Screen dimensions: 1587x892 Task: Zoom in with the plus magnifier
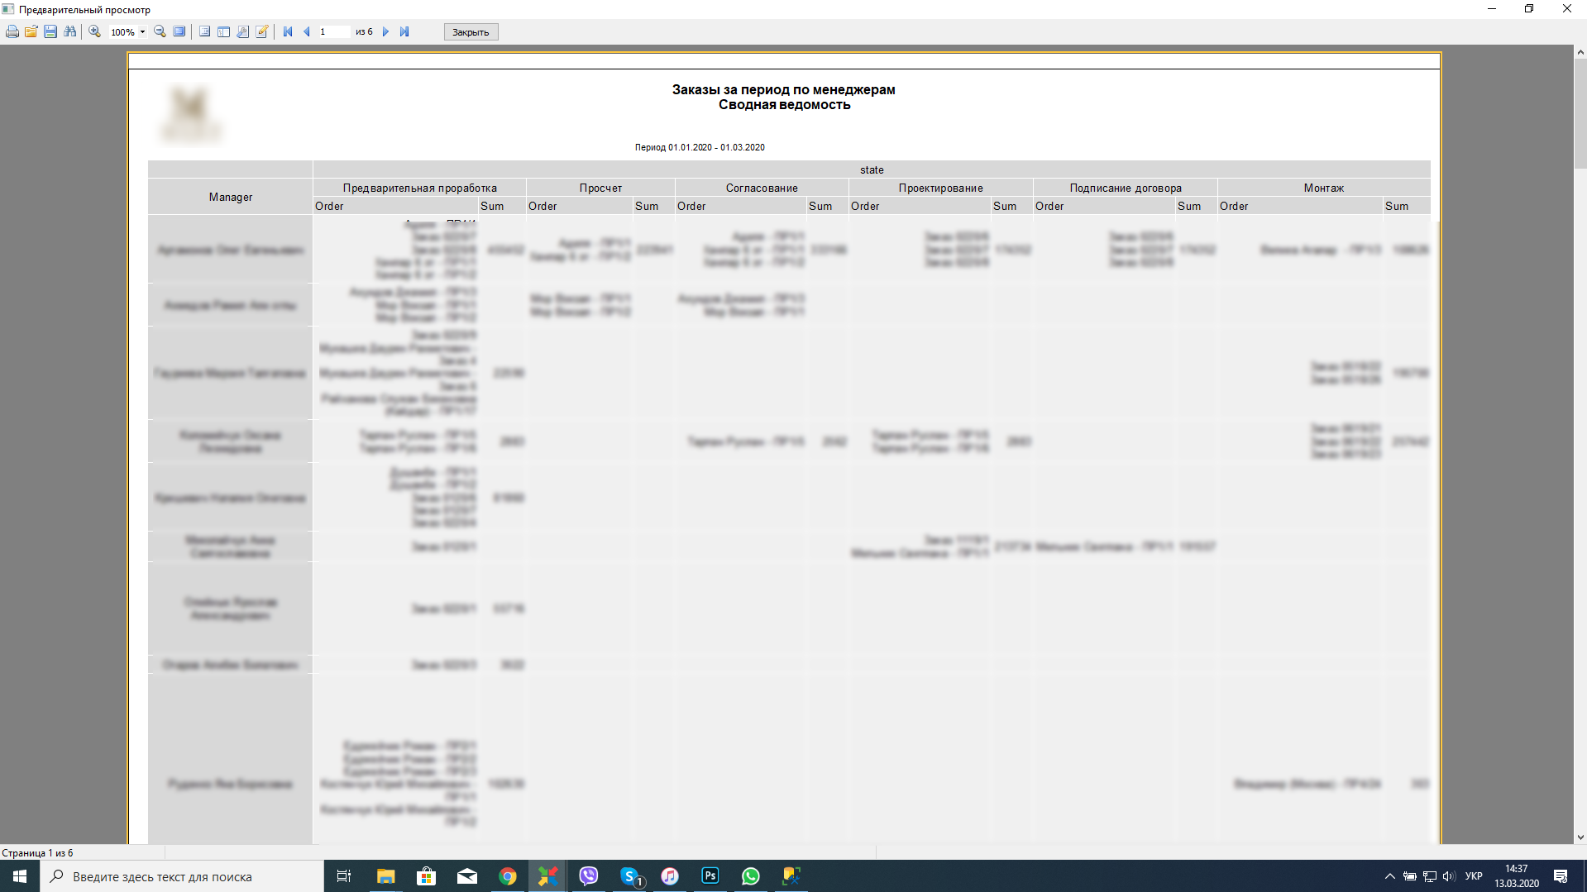(x=95, y=31)
